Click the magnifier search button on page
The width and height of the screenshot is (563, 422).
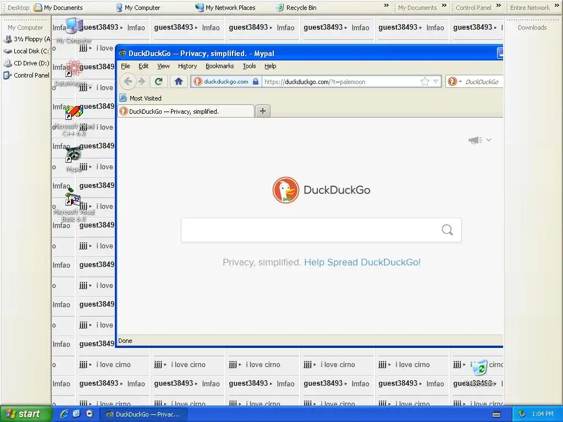point(447,230)
